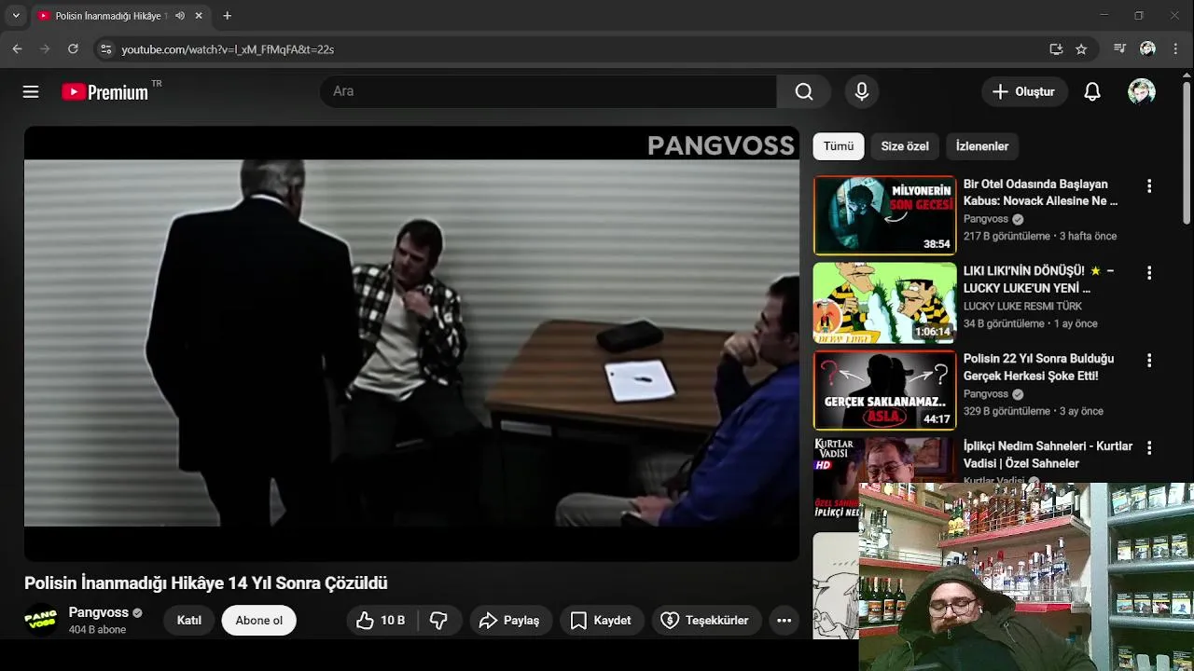The image size is (1194, 671).
Task: Open the notifications bell
Action: pos(1092,91)
